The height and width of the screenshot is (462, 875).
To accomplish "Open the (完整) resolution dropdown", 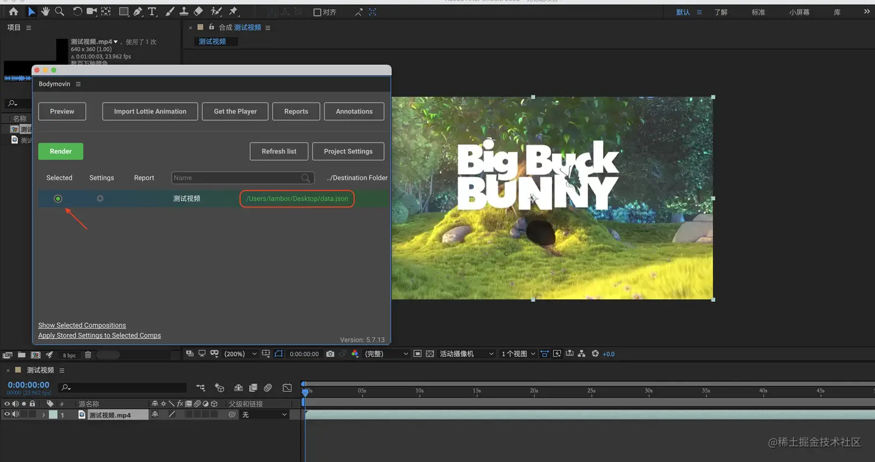I will 385,354.
